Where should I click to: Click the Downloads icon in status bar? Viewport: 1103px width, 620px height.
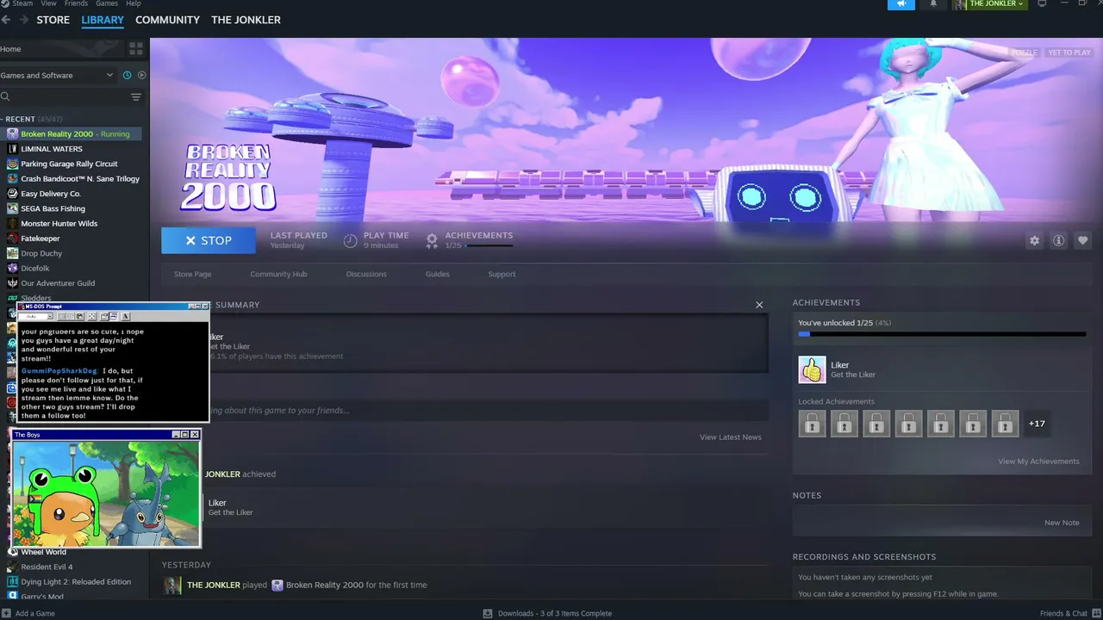point(488,613)
